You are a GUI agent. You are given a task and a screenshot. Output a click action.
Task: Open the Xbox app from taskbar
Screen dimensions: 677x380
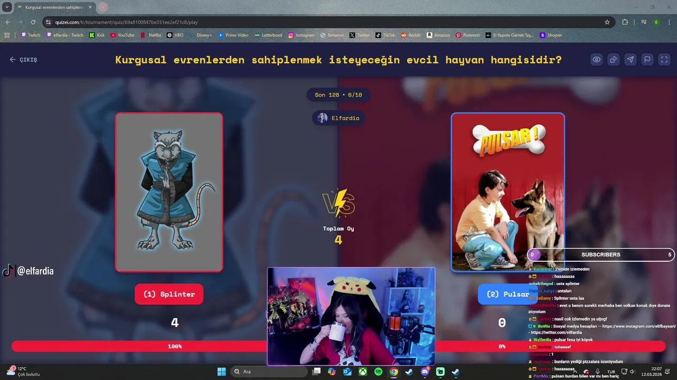[x=363, y=372]
